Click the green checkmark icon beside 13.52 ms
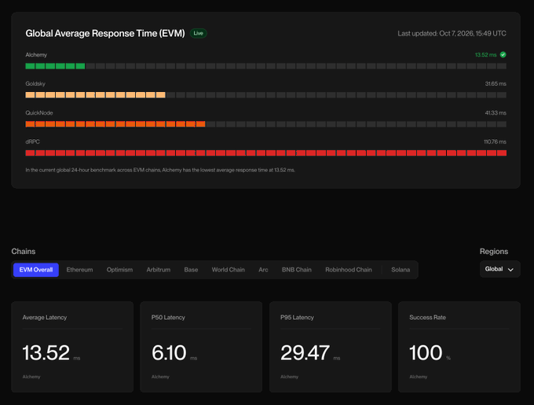Viewport: 534px width, 405px height. [503, 54]
